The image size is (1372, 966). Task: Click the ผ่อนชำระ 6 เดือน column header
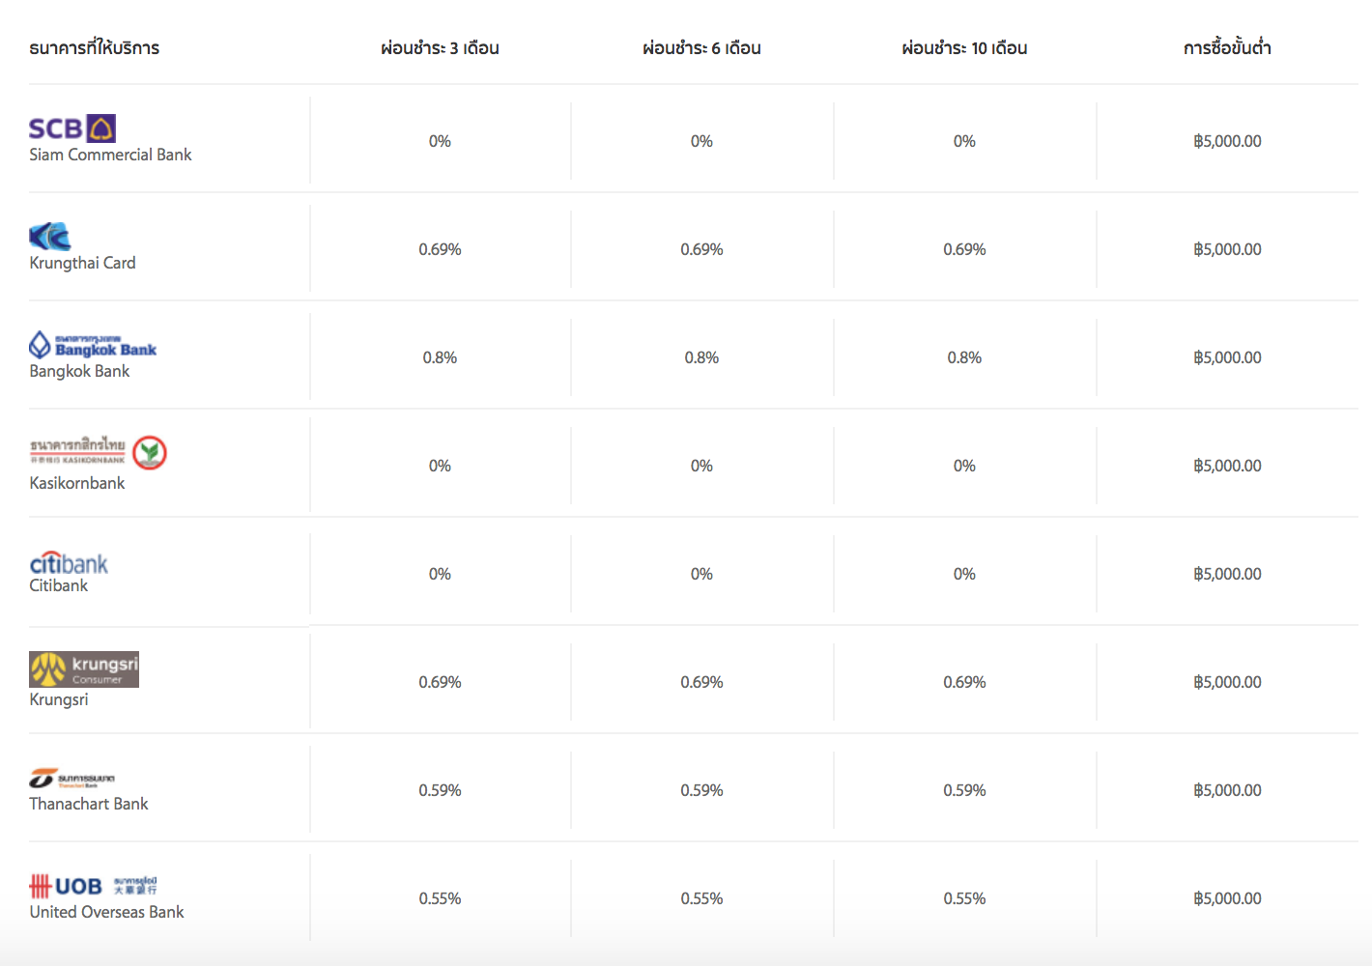[701, 48]
